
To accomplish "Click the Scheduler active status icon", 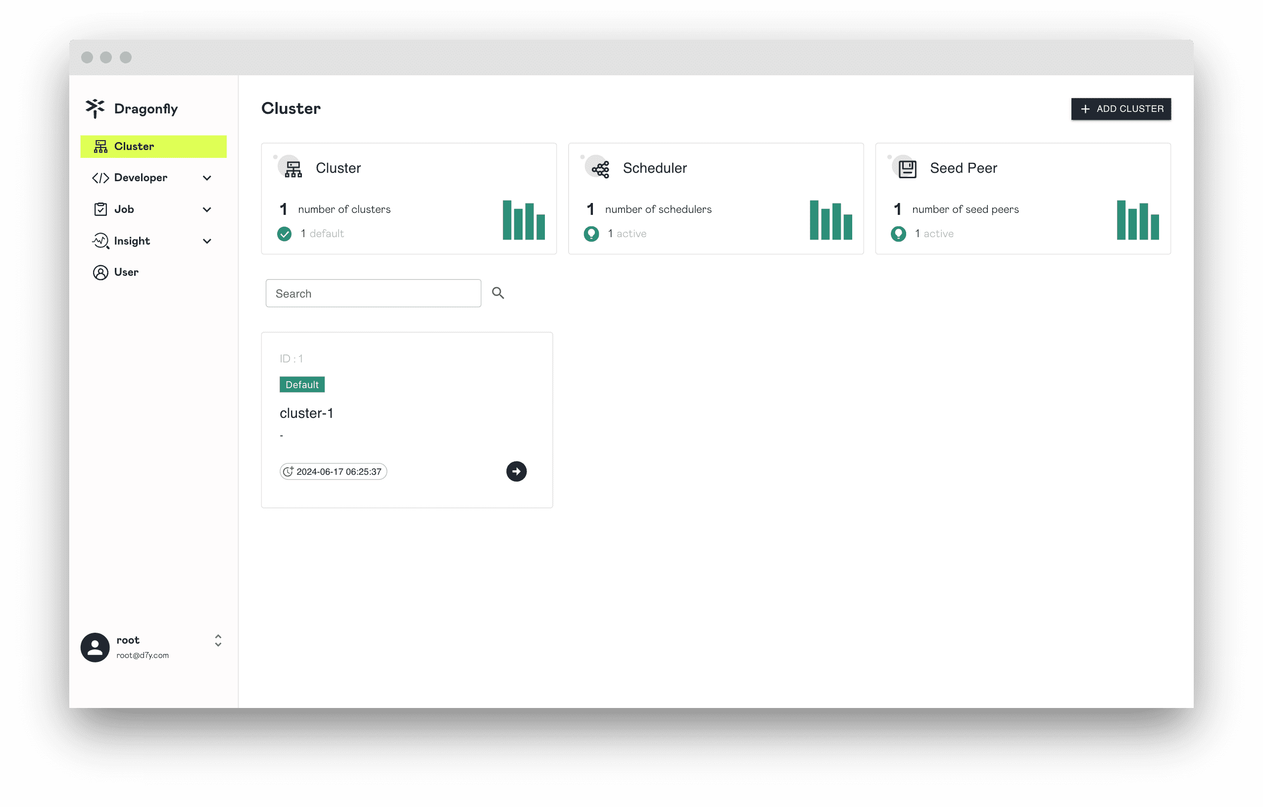I will (x=591, y=234).
